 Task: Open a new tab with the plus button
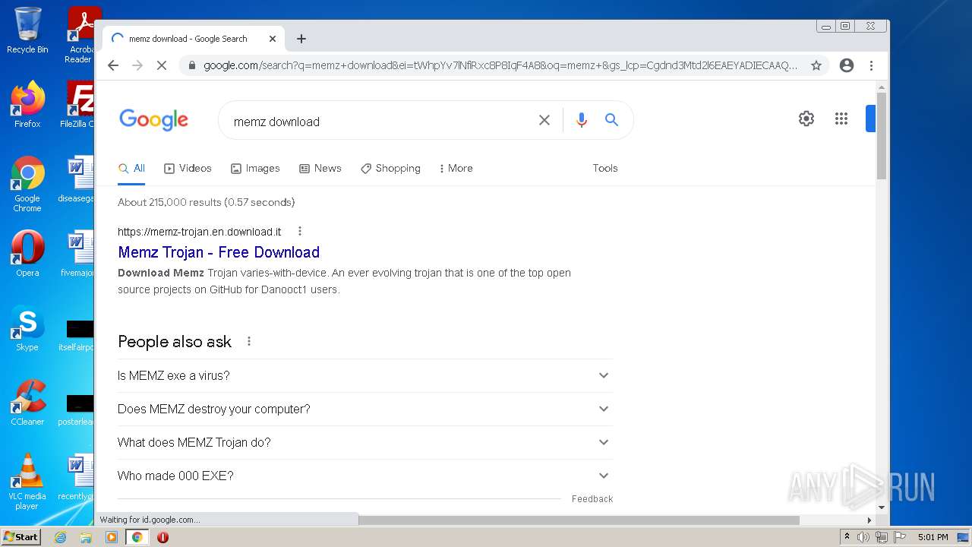coord(301,39)
